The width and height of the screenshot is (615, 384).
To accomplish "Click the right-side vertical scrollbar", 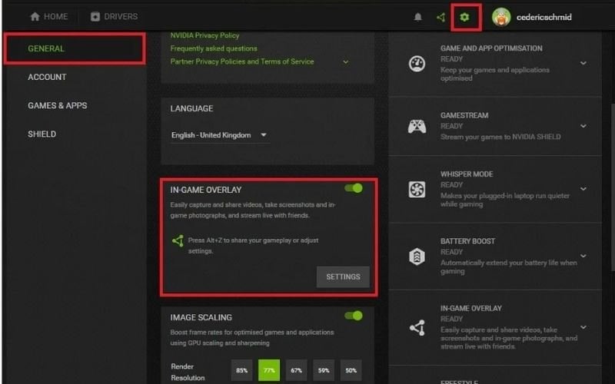I will 613,187.
